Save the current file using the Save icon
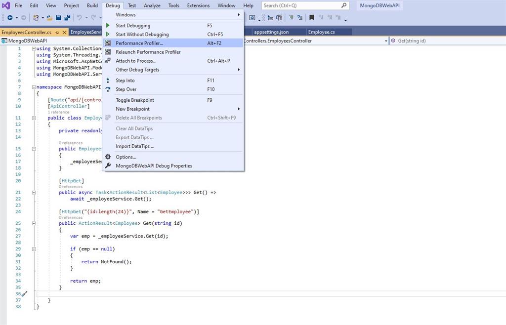The width and height of the screenshot is (506, 325). [58, 17]
